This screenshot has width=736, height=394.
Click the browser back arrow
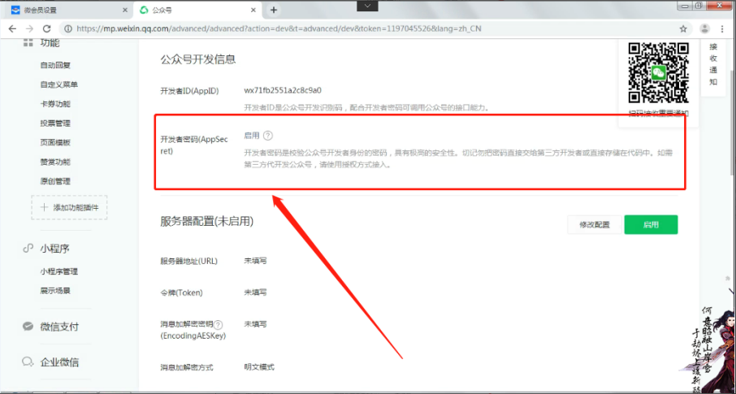(13, 28)
